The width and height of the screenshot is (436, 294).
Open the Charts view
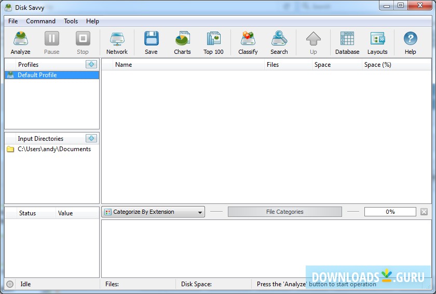point(182,43)
